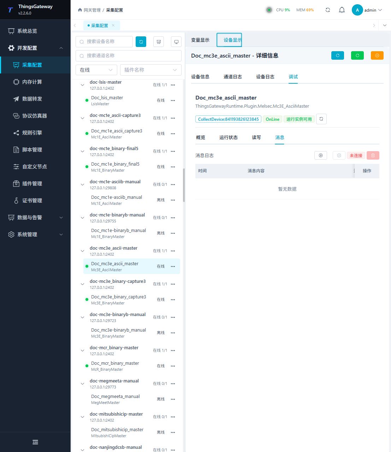
Task: Switch to 通道日志 tab
Action: pyautogui.click(x=233, y=77)
